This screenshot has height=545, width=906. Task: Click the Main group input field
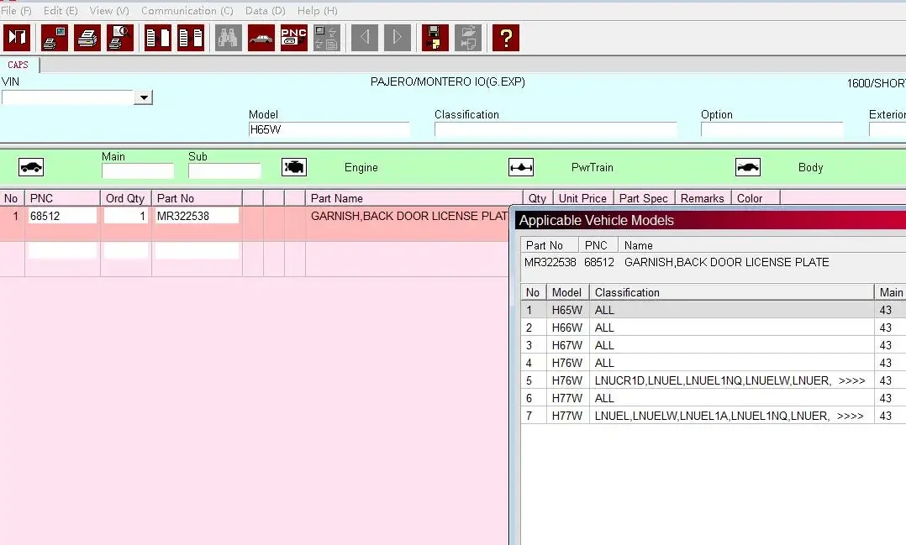138,170
